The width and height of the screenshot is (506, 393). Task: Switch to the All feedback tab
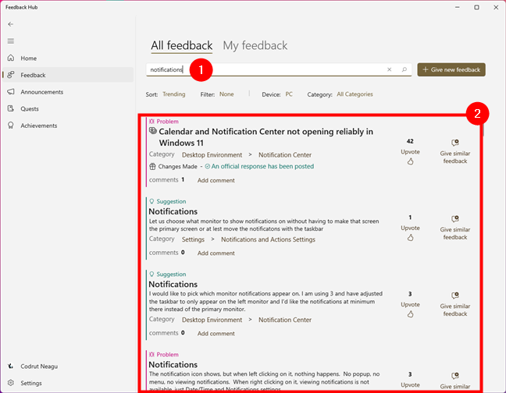(182, 45)
